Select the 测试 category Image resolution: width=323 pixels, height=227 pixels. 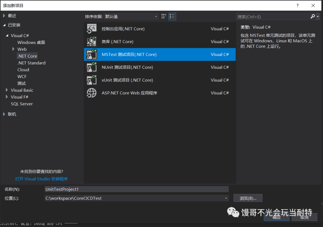pyautogui.click(x=22, y=83)
